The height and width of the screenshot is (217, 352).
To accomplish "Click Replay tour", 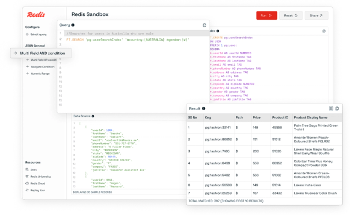I will click(x=35, y=190).
